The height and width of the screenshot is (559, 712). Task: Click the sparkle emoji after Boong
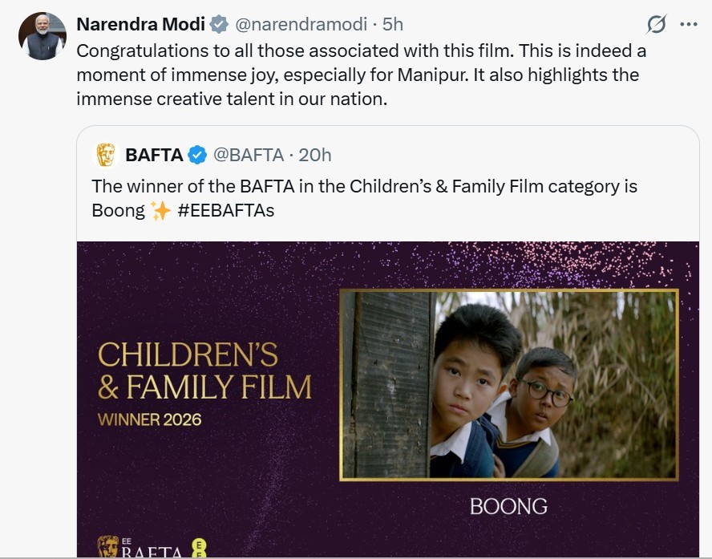[160, 212]
